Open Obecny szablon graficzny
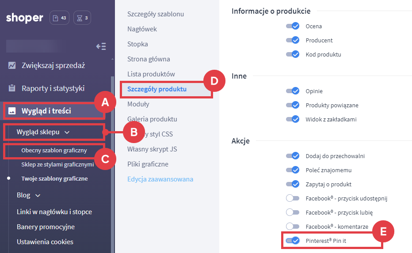412x253 pixels. (x=54, y=150)
